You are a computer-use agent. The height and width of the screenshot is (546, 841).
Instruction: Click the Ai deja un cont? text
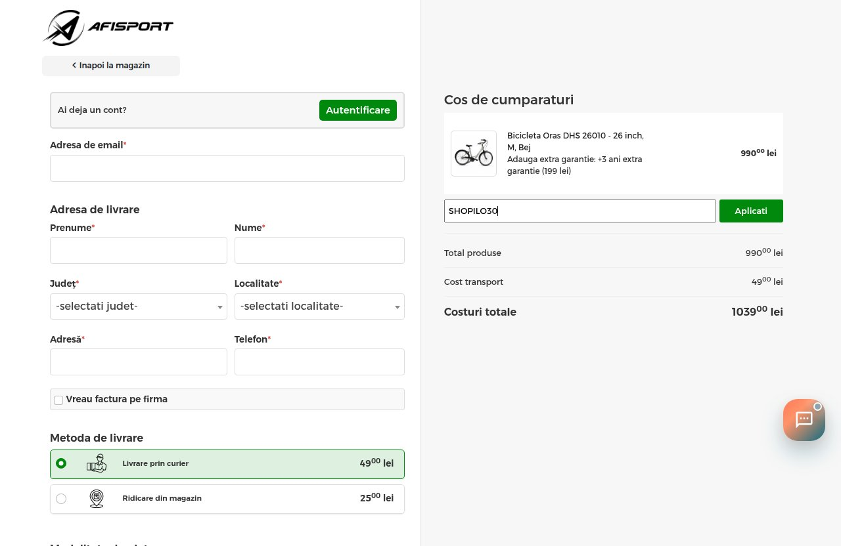(x=92, y=110)
